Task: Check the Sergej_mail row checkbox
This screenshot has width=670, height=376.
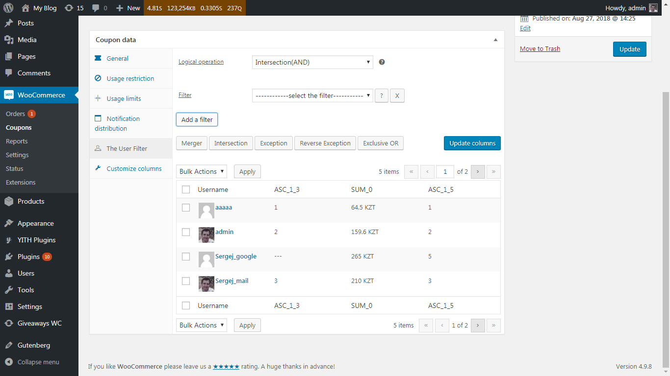Action: [x=186, y=281]
